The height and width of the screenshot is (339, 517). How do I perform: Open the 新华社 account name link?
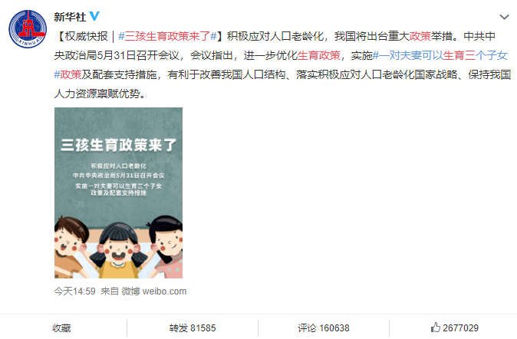click(70, 16)
